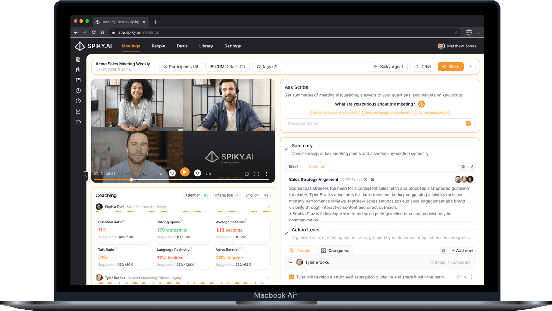Open options for Tyler's action item
This screenshot has width=552, height=311.
[x=471, y=277]
